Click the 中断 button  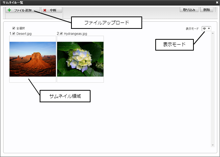[x=52, y=10]
